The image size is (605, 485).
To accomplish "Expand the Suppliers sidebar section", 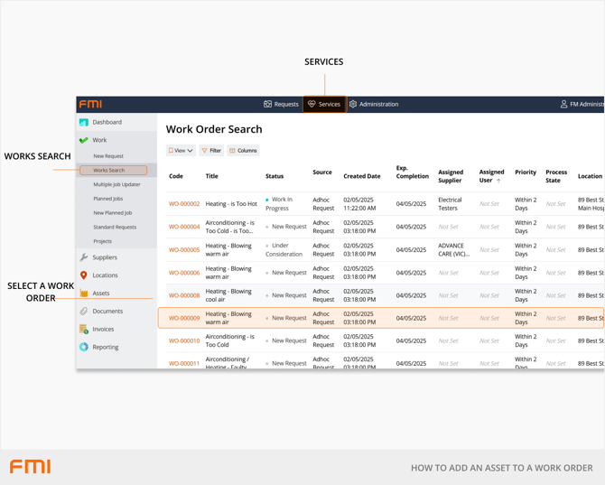I will pos(116,257).
